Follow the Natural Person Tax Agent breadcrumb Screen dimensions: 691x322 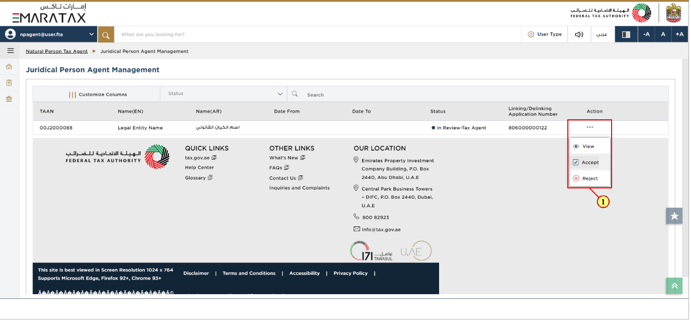point(57,51)
